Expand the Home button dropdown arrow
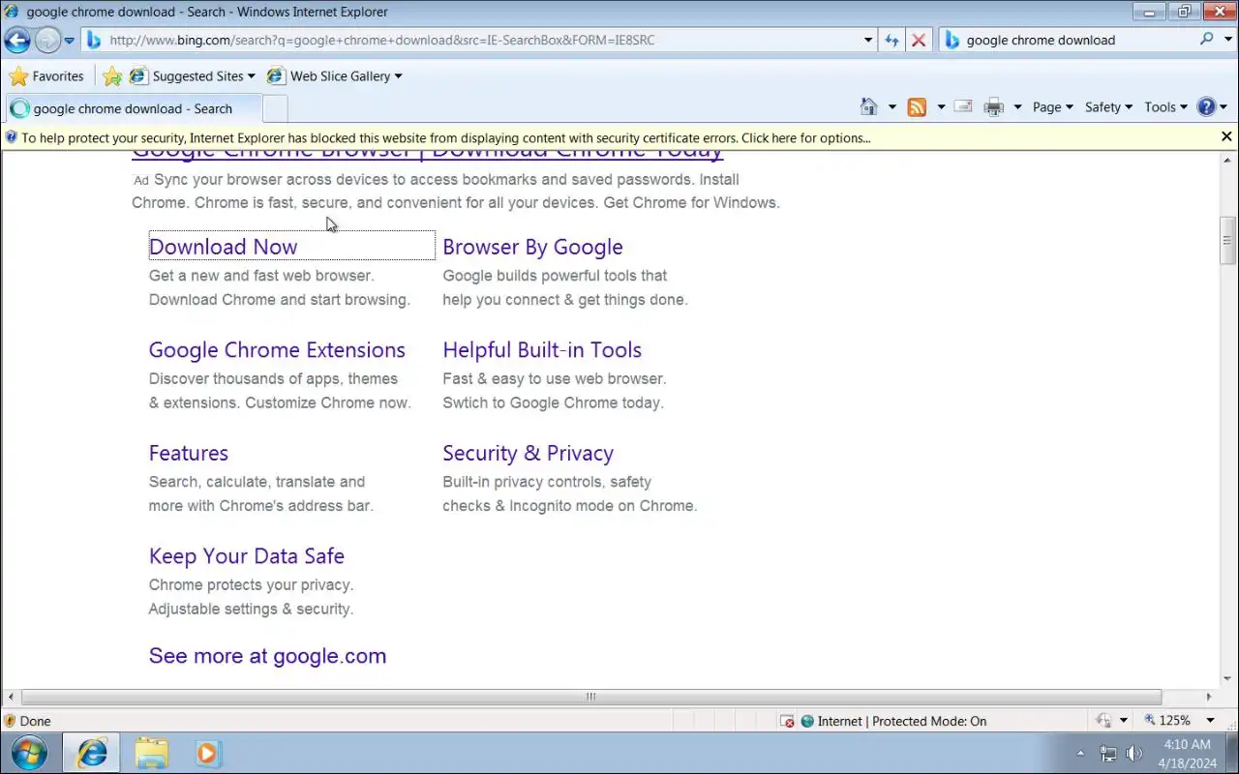The width and height of the screenshot is (1239, 774). (x=892, y=107)
